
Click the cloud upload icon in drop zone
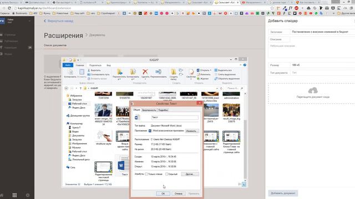[x=313, y=91]
